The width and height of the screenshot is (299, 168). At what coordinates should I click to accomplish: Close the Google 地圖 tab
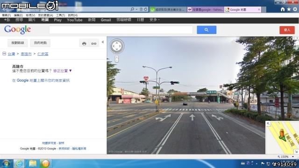(259, 9)
